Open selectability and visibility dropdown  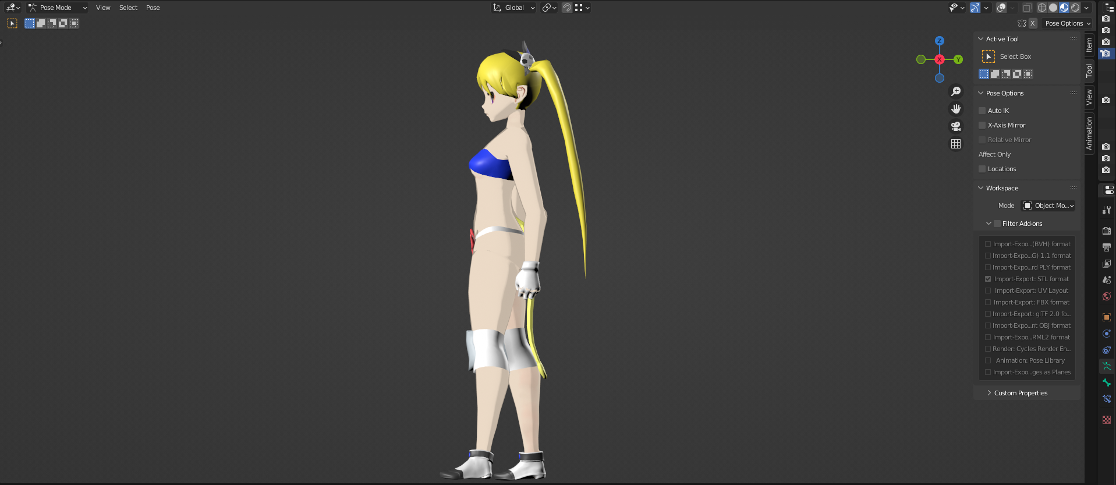pos(956,8)
